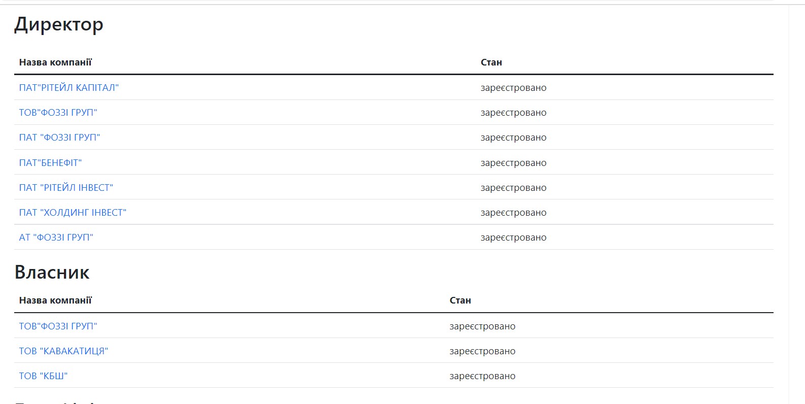Go to the ТОВ "КАВАКАТИЦЯ" company link
This screenshot has width=805, height=404.
[63, 351]
